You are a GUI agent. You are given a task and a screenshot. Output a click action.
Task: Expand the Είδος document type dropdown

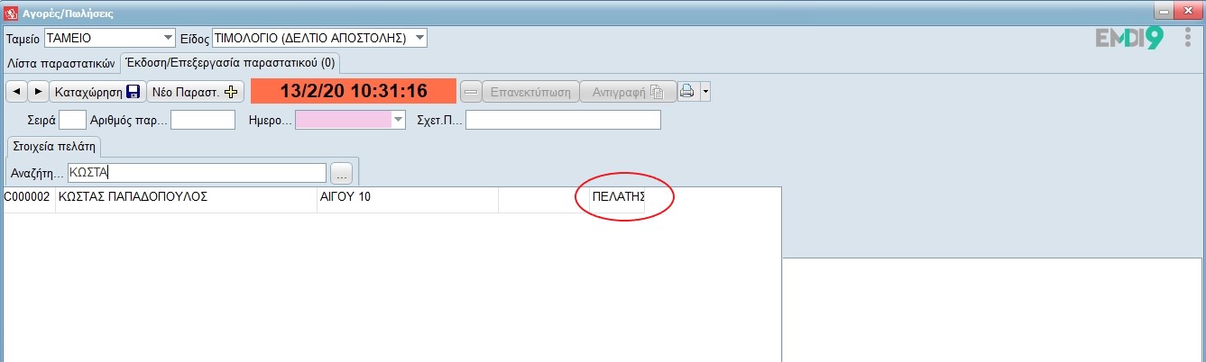419,39
